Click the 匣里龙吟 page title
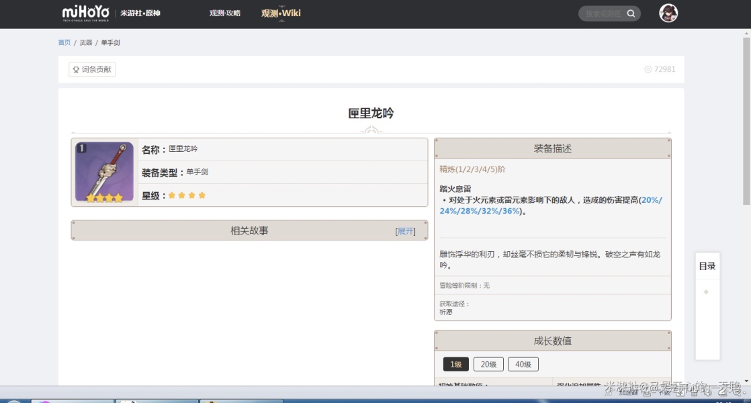751x403 pixels. coord(371,114)
